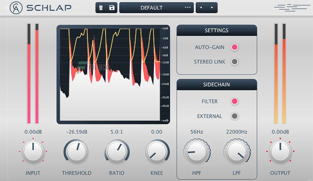Click the input value 0.00dB above INPUT
Viewport: 313px width, 181px height.
[33, 132]
